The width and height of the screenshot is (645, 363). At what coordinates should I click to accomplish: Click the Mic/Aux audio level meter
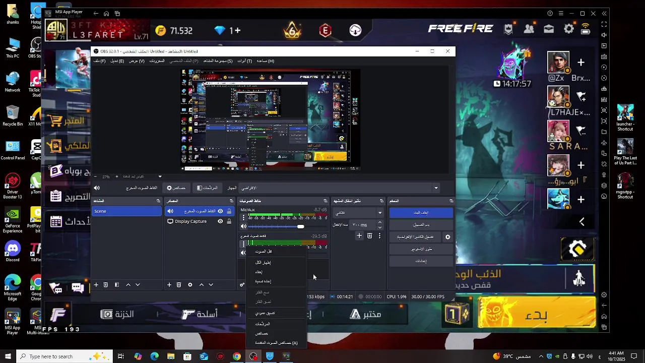[288, 214]
